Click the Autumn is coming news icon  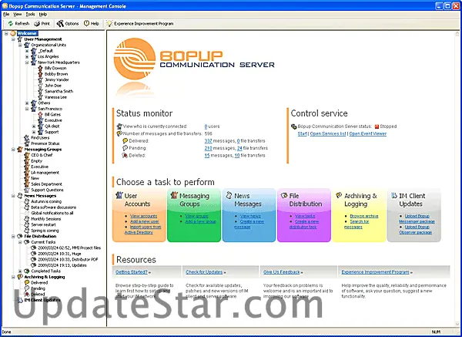click(27, 201)
